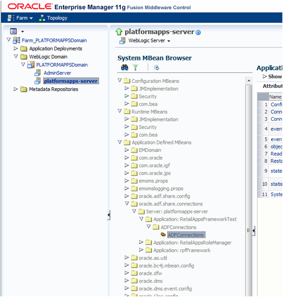Viewport: 283px width, 297px height.
Task: Click the green up-arrow status icon
Action: pyautogui.click(x=119, y=32)
